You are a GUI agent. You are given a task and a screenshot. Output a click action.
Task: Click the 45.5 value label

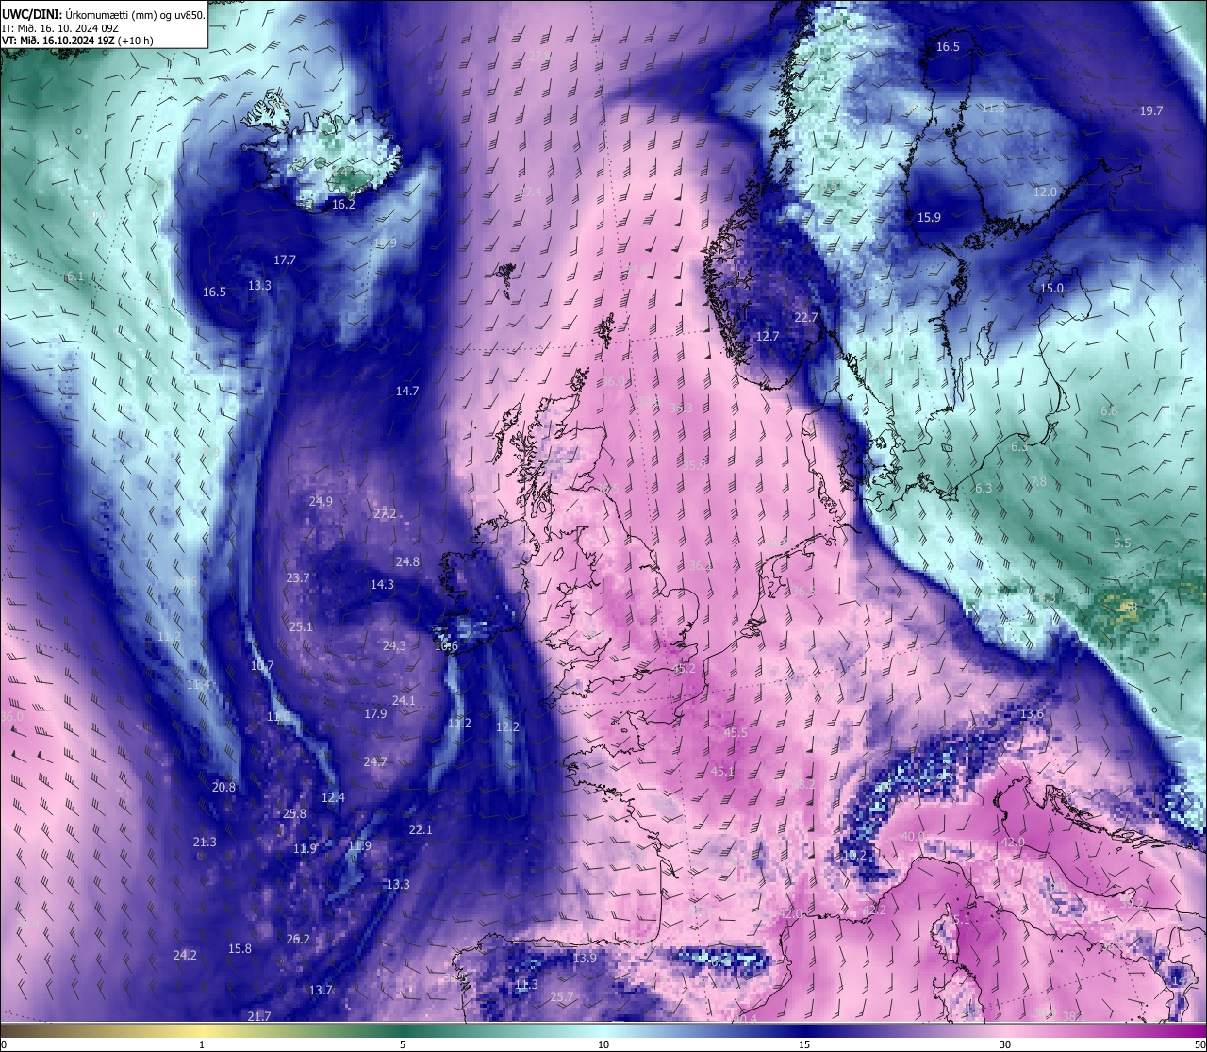(x=736, y=732)
